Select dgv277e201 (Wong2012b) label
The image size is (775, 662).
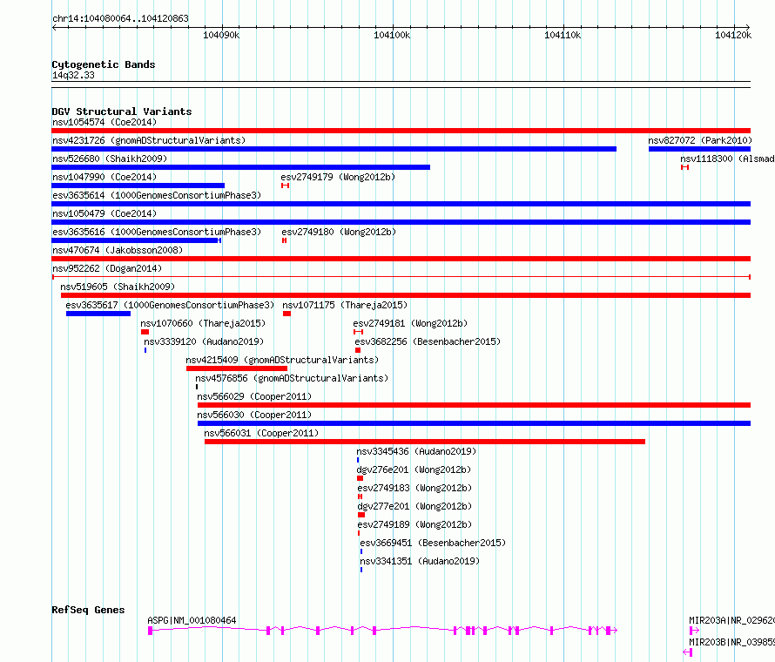coord(414,506)
